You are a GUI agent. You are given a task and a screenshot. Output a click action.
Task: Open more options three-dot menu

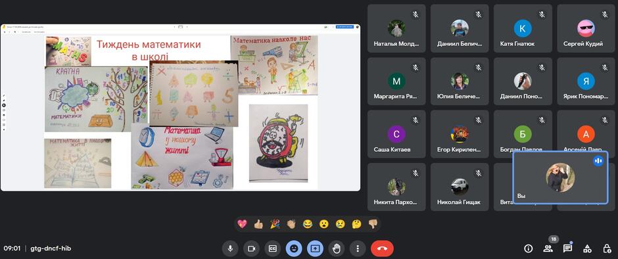(x=358, y=248)
